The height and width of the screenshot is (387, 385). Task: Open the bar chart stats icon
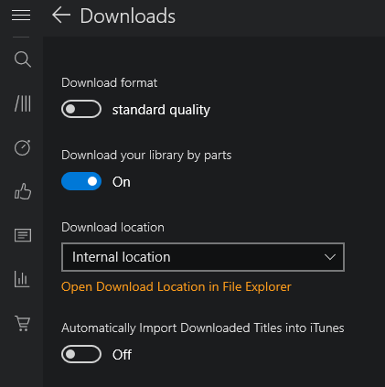(22, 279)
